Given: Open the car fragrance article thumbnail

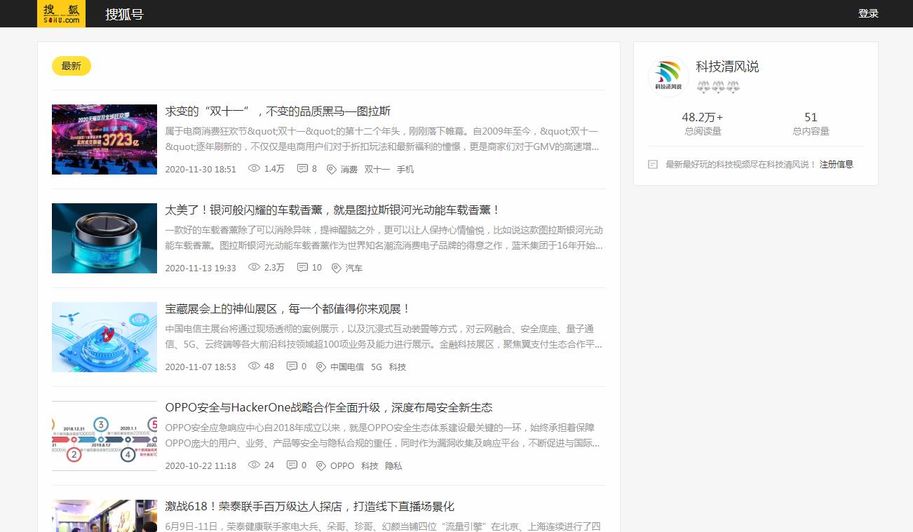Looking at the screenshot, I should coord(104,238).
